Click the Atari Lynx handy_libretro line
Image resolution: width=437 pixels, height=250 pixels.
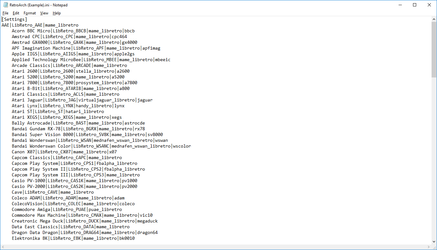tap(68, 106)
